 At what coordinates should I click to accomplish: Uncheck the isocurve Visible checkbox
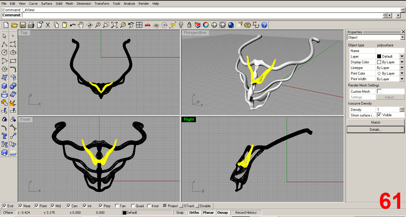pyautogui.click(x=379, y=115)
